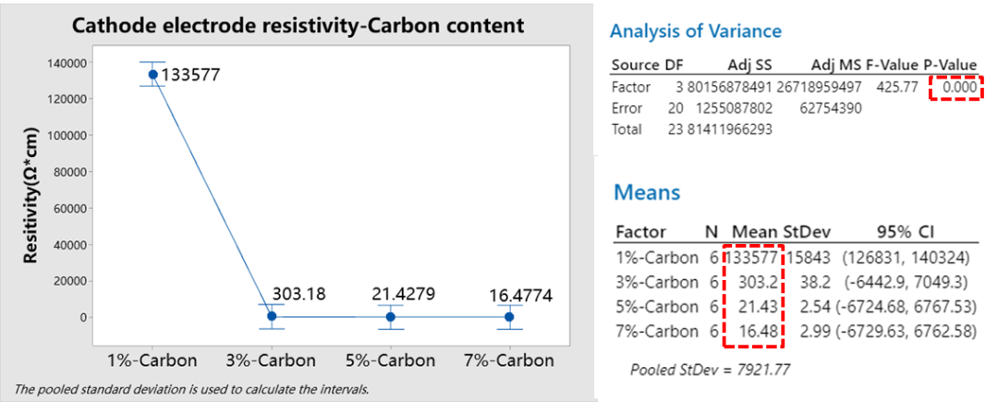Open the Means section heading
The width and height of the screenshot is (998, 402).
pos(647,192)
